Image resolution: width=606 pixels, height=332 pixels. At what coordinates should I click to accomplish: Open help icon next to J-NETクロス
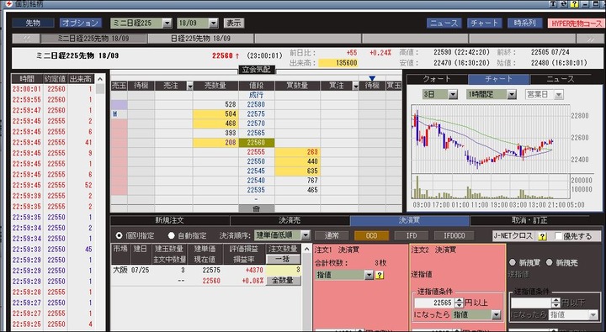point(543,236)
